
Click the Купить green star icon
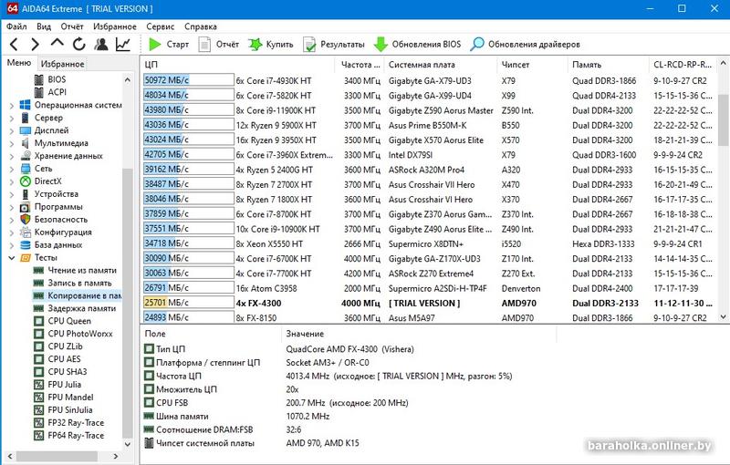(255, 44)
